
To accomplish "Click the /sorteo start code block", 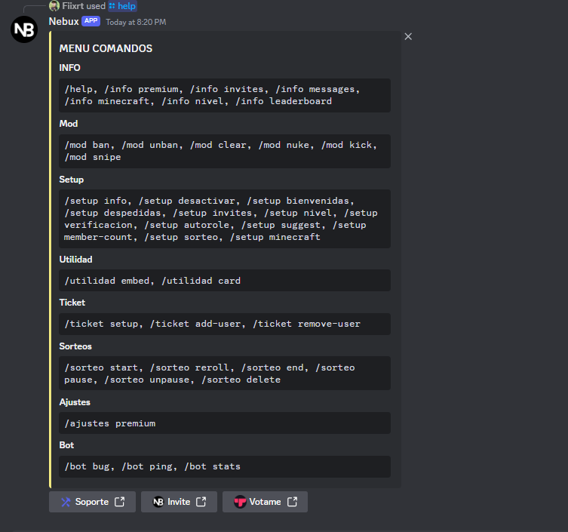I will 225,374.
